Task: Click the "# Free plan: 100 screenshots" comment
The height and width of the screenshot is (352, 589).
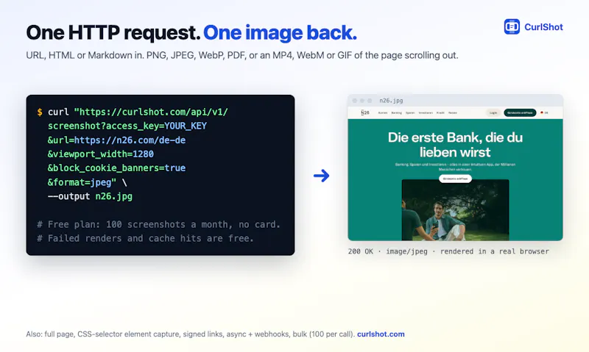Action: pos(158,224)
